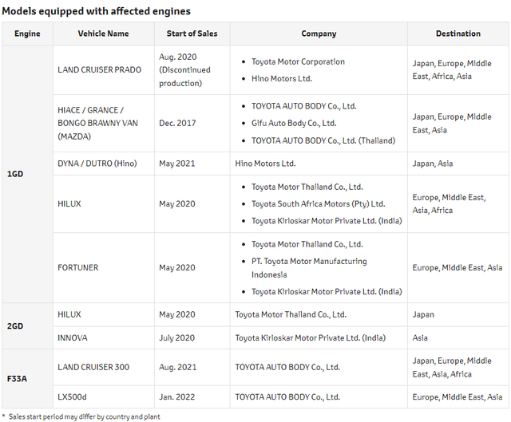Select the INNOVA vehicle cell
The width and height of the screenshot is (511, 422).
coord(73,338)
